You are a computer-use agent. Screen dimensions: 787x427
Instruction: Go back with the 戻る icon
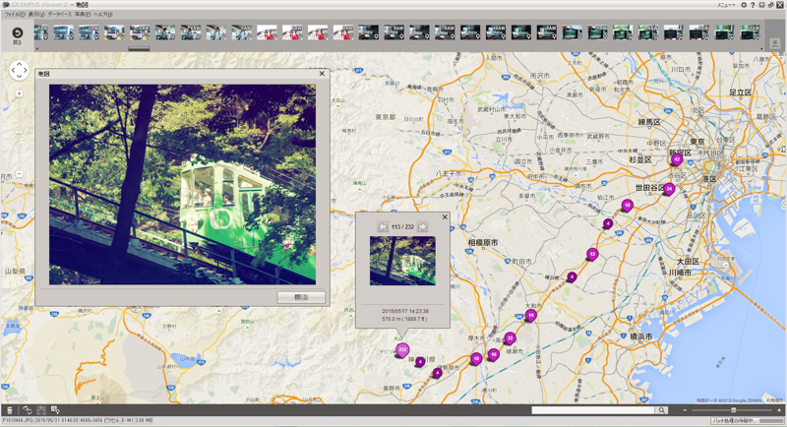17,35
